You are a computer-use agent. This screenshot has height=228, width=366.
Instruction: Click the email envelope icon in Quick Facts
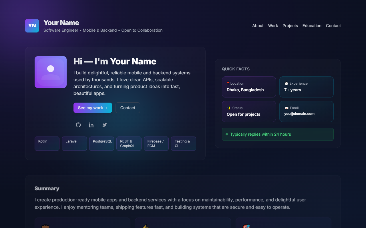(286, 108)
